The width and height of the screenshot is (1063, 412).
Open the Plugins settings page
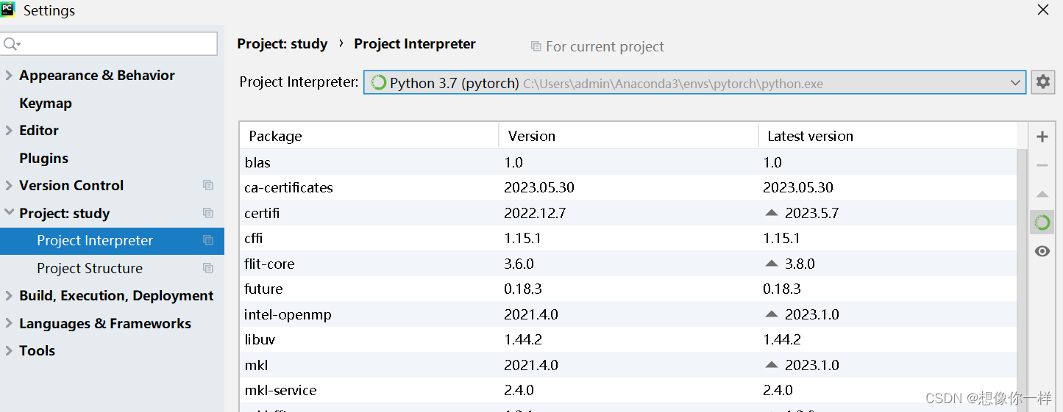(x=43, y=159)
